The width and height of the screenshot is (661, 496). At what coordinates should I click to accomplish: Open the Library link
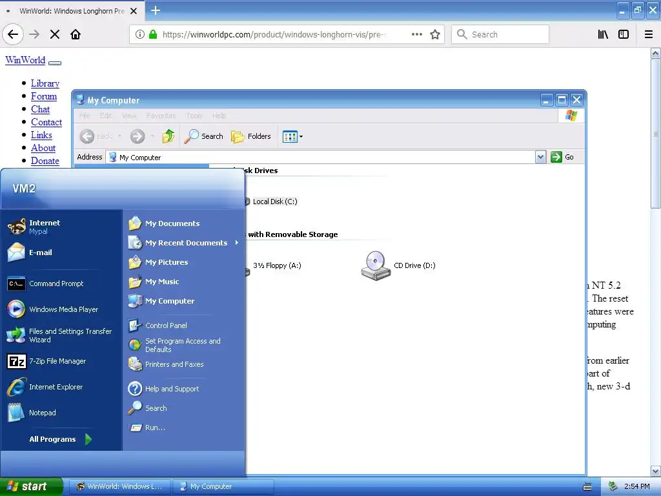(x=45, y=83)
